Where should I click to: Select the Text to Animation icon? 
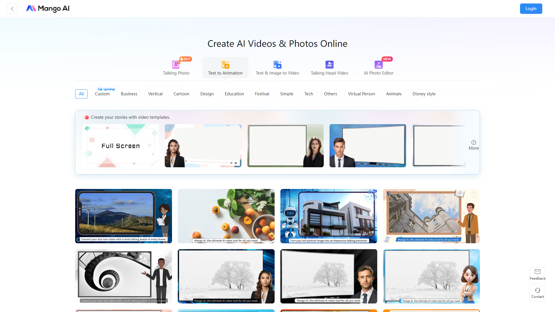[x=225, y=64]
